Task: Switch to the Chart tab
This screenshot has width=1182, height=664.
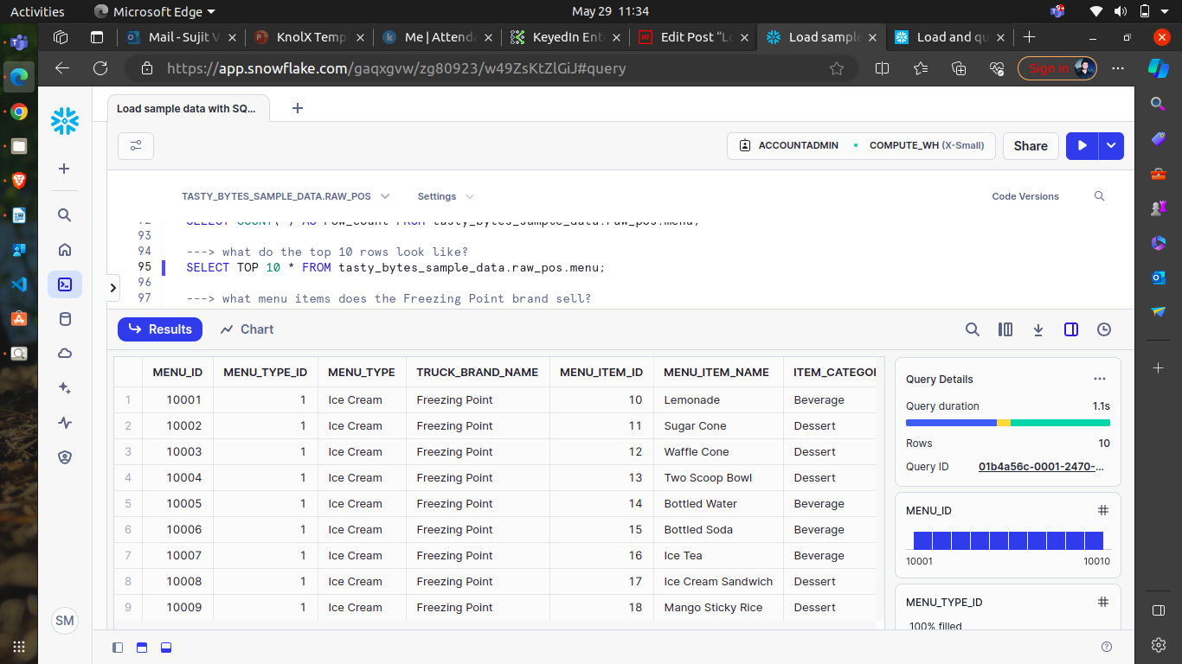Action: pyautogui.click(x=247, y=329)
